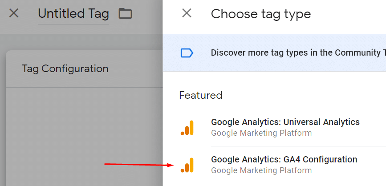This screenshot has height=186, width=386.
Task: Click Google Marketing Platform under GA4 Configuration
Action: click(x=261, y=170)
